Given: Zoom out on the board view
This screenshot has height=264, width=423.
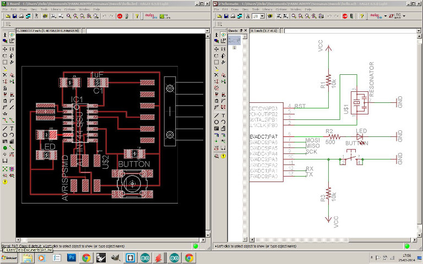Looking at the screenshot, I should (82, 16).
